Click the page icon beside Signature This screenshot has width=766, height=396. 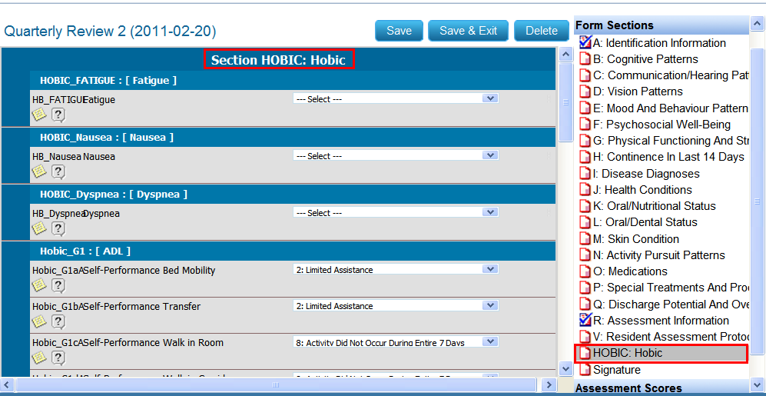[x=585, y=370]
